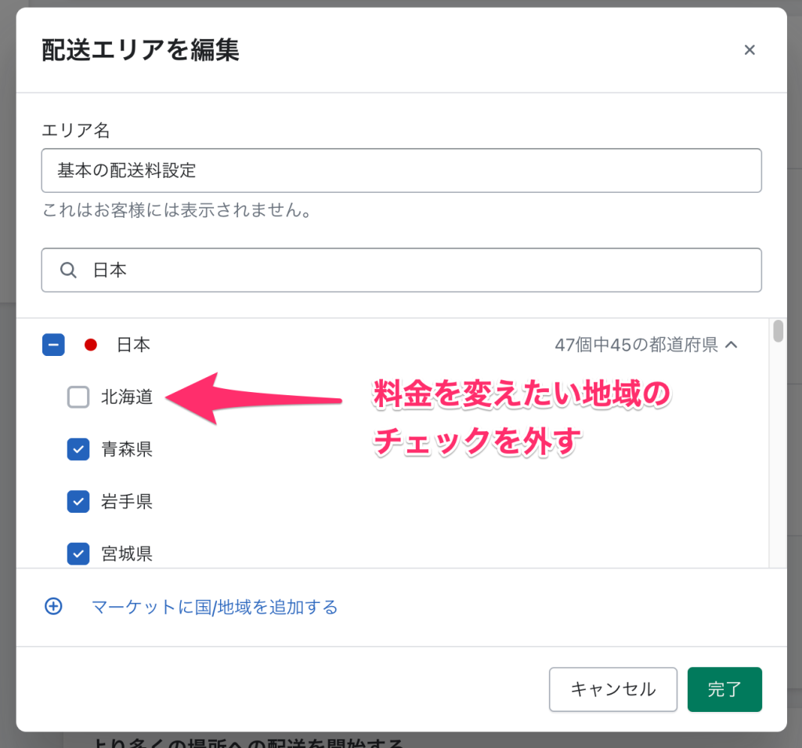
Task: Select the 日本 country name text
Action: pyautogui.click(x=135, y=344)
